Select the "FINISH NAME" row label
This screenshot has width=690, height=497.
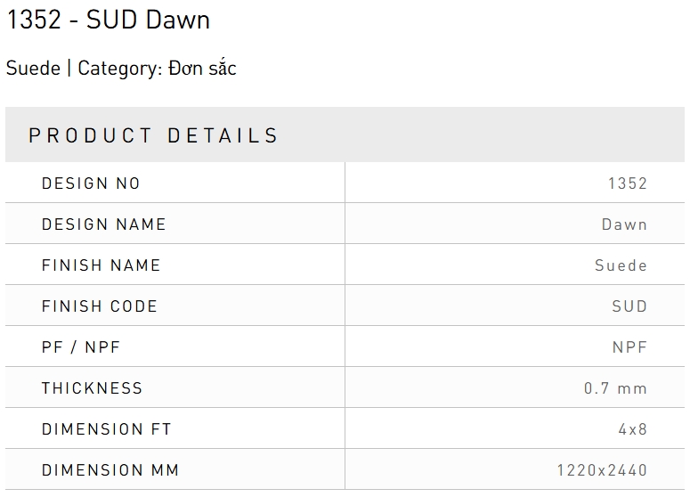point(101,265)
